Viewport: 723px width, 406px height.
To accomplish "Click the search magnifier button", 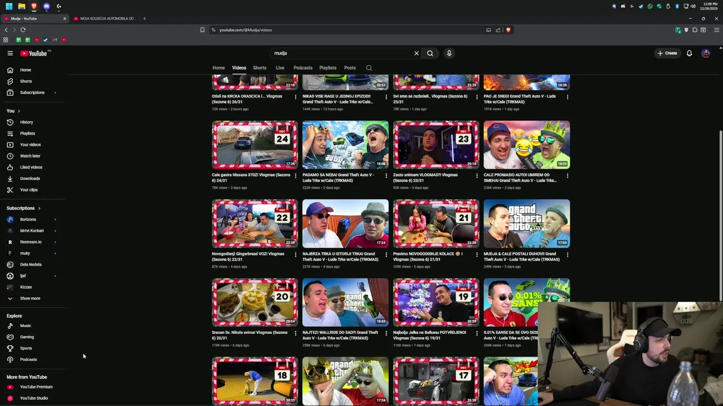I will (x=430, y=53).
